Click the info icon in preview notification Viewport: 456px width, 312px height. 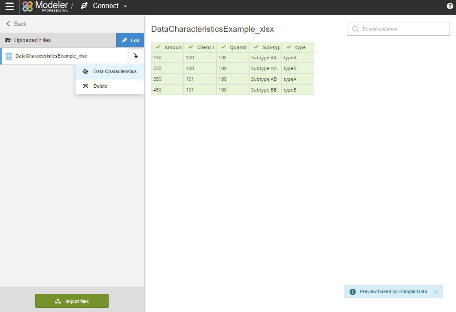click(353, 292)
